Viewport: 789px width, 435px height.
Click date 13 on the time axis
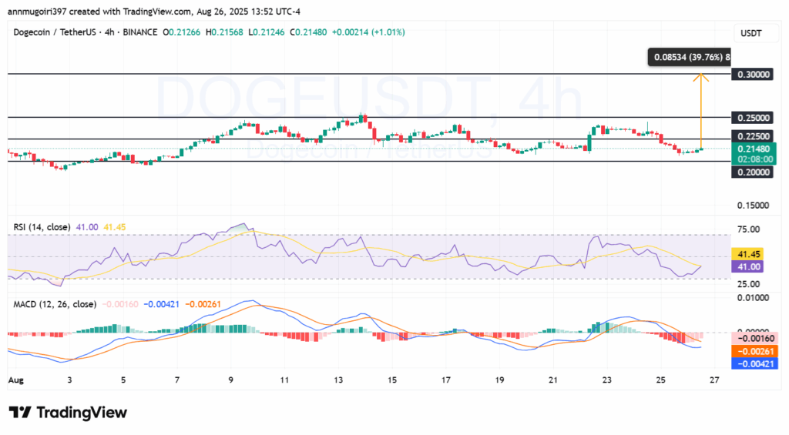[338, 380]
